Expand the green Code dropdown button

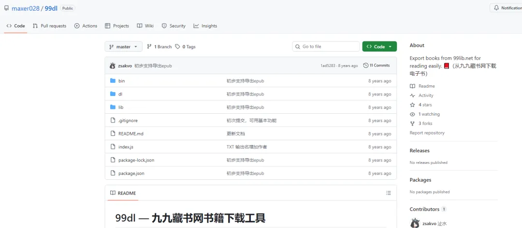click(379, 47)
